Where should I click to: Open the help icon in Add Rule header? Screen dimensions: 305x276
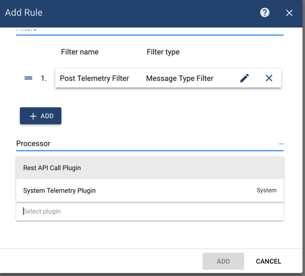[x=265, y=13]
